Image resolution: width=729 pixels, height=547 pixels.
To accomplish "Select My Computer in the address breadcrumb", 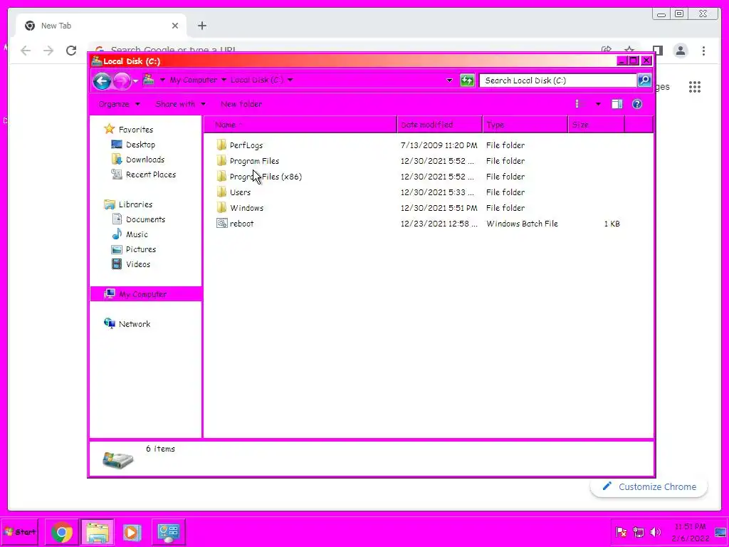I will pyautogui.click(x=193, y=80).
